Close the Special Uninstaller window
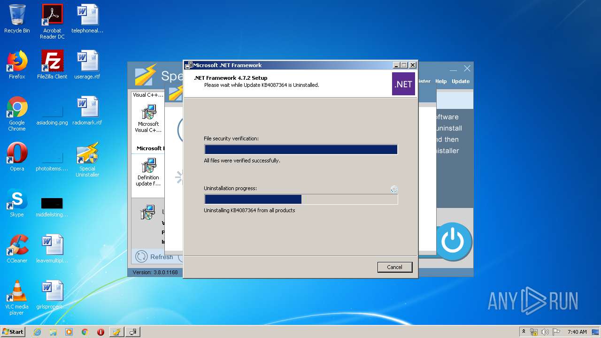The width and height of the screenshot is (601, 338). click(x=467, y=69)
